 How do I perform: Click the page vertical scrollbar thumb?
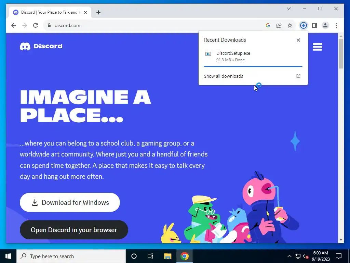[x=341, y=53]
